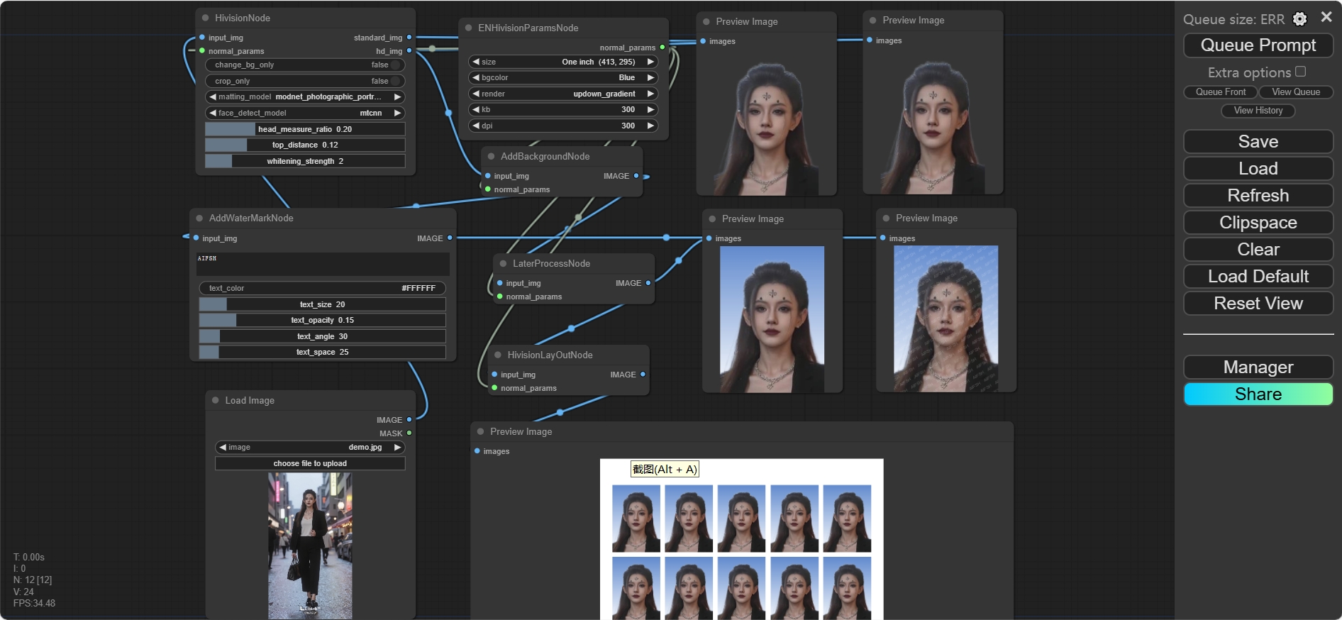Open View Queue
The image size is (1342, 620).
[1296, 92]
